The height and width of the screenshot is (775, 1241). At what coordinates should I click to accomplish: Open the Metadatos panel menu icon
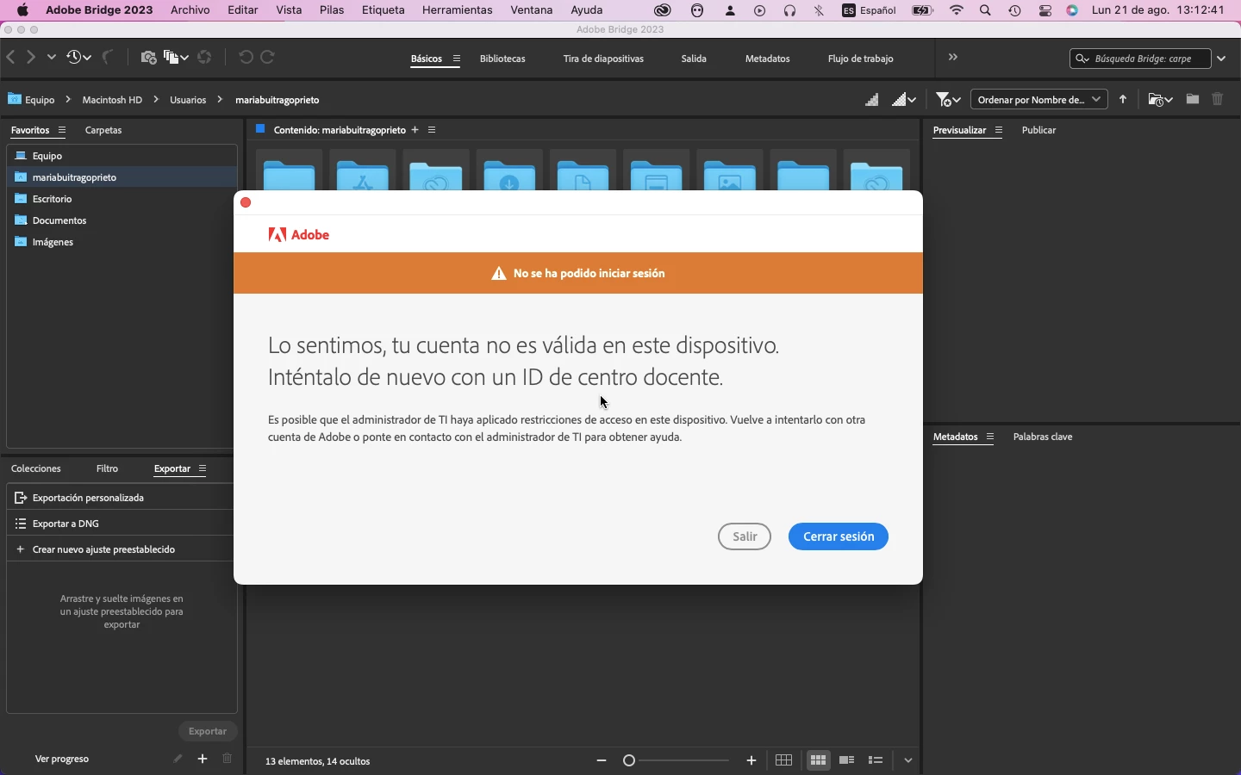[991, 437]
